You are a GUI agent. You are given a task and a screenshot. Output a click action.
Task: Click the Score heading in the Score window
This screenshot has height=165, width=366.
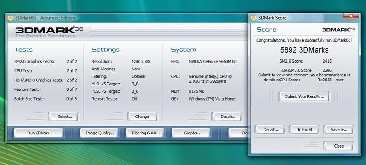coord(266,30)
